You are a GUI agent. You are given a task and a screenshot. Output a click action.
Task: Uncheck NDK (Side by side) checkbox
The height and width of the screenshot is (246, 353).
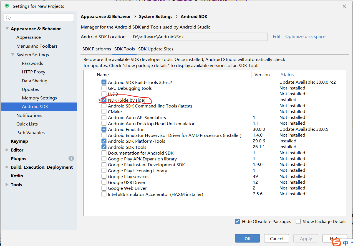coord(104,100)
